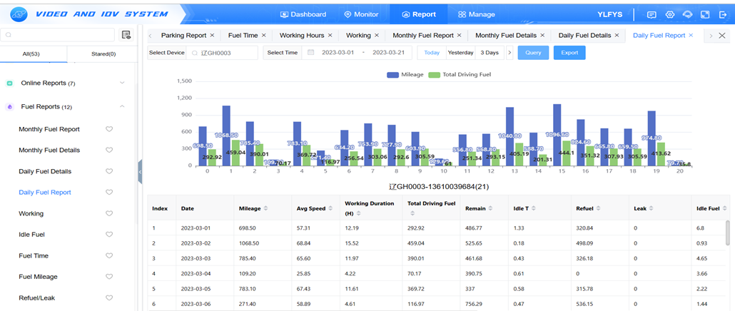Viewport: 735px width, 311px height.
Task: Toggle fullscreen mode icon
Action: tap(704, 14)
